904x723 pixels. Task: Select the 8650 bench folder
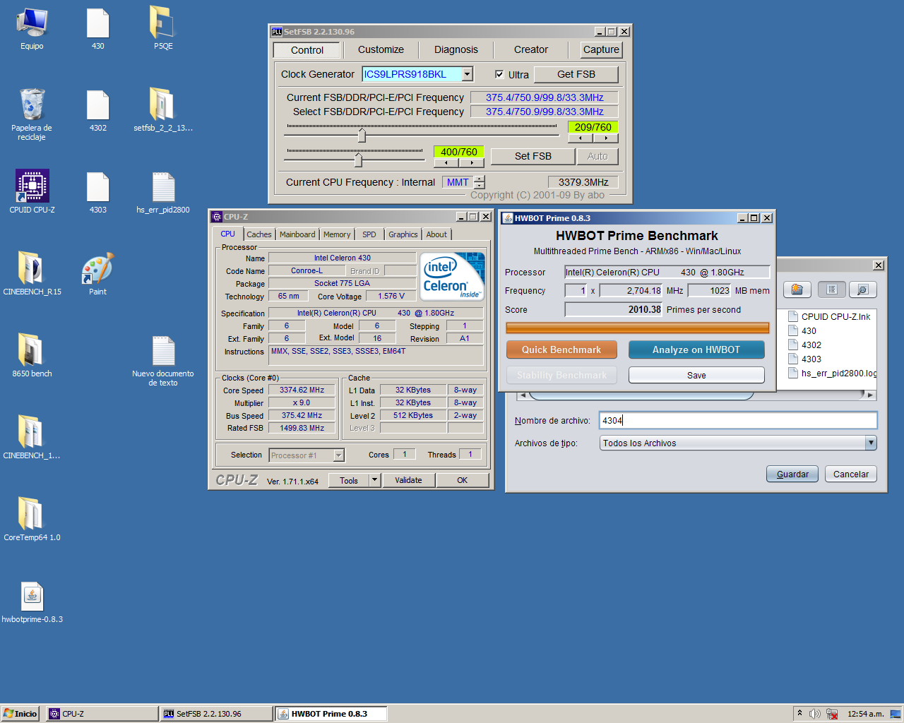coord(32,355)
